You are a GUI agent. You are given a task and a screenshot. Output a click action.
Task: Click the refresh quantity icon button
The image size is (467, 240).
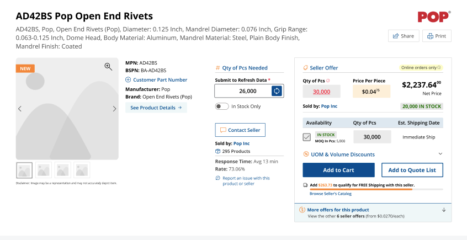pyautogui.click(x=277, y=91)
